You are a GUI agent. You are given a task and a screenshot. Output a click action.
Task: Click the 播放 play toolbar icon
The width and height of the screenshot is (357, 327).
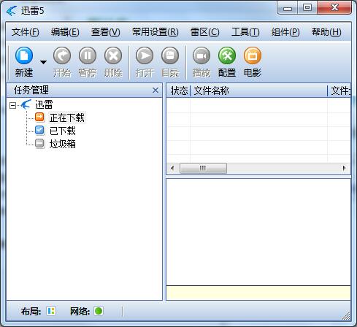[x=201, y=55]
